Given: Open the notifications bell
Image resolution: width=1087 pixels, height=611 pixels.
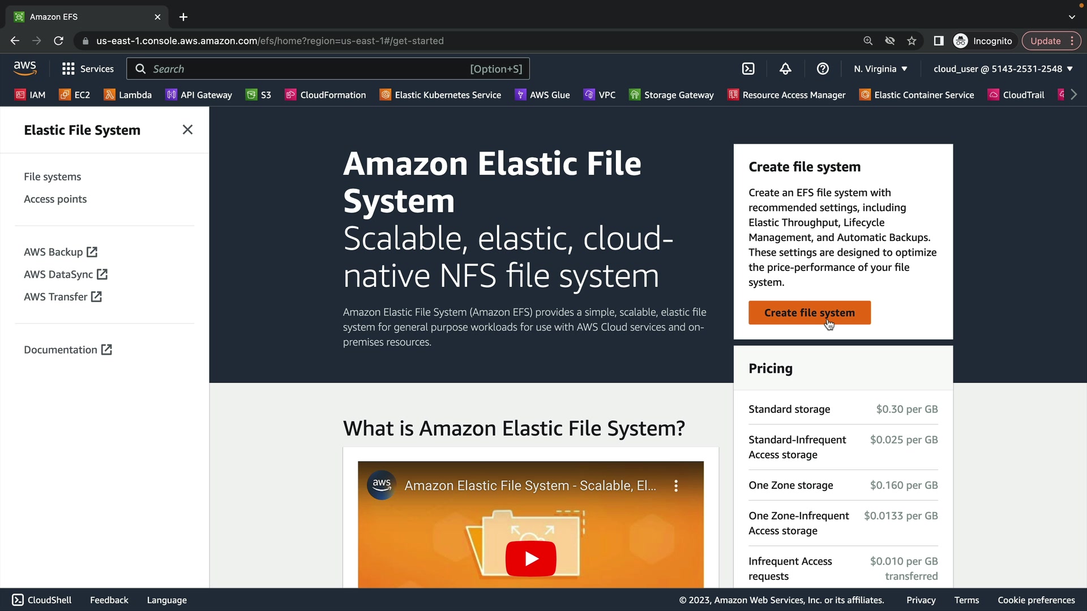Looking at the screenshot, I should coord(785,69).
